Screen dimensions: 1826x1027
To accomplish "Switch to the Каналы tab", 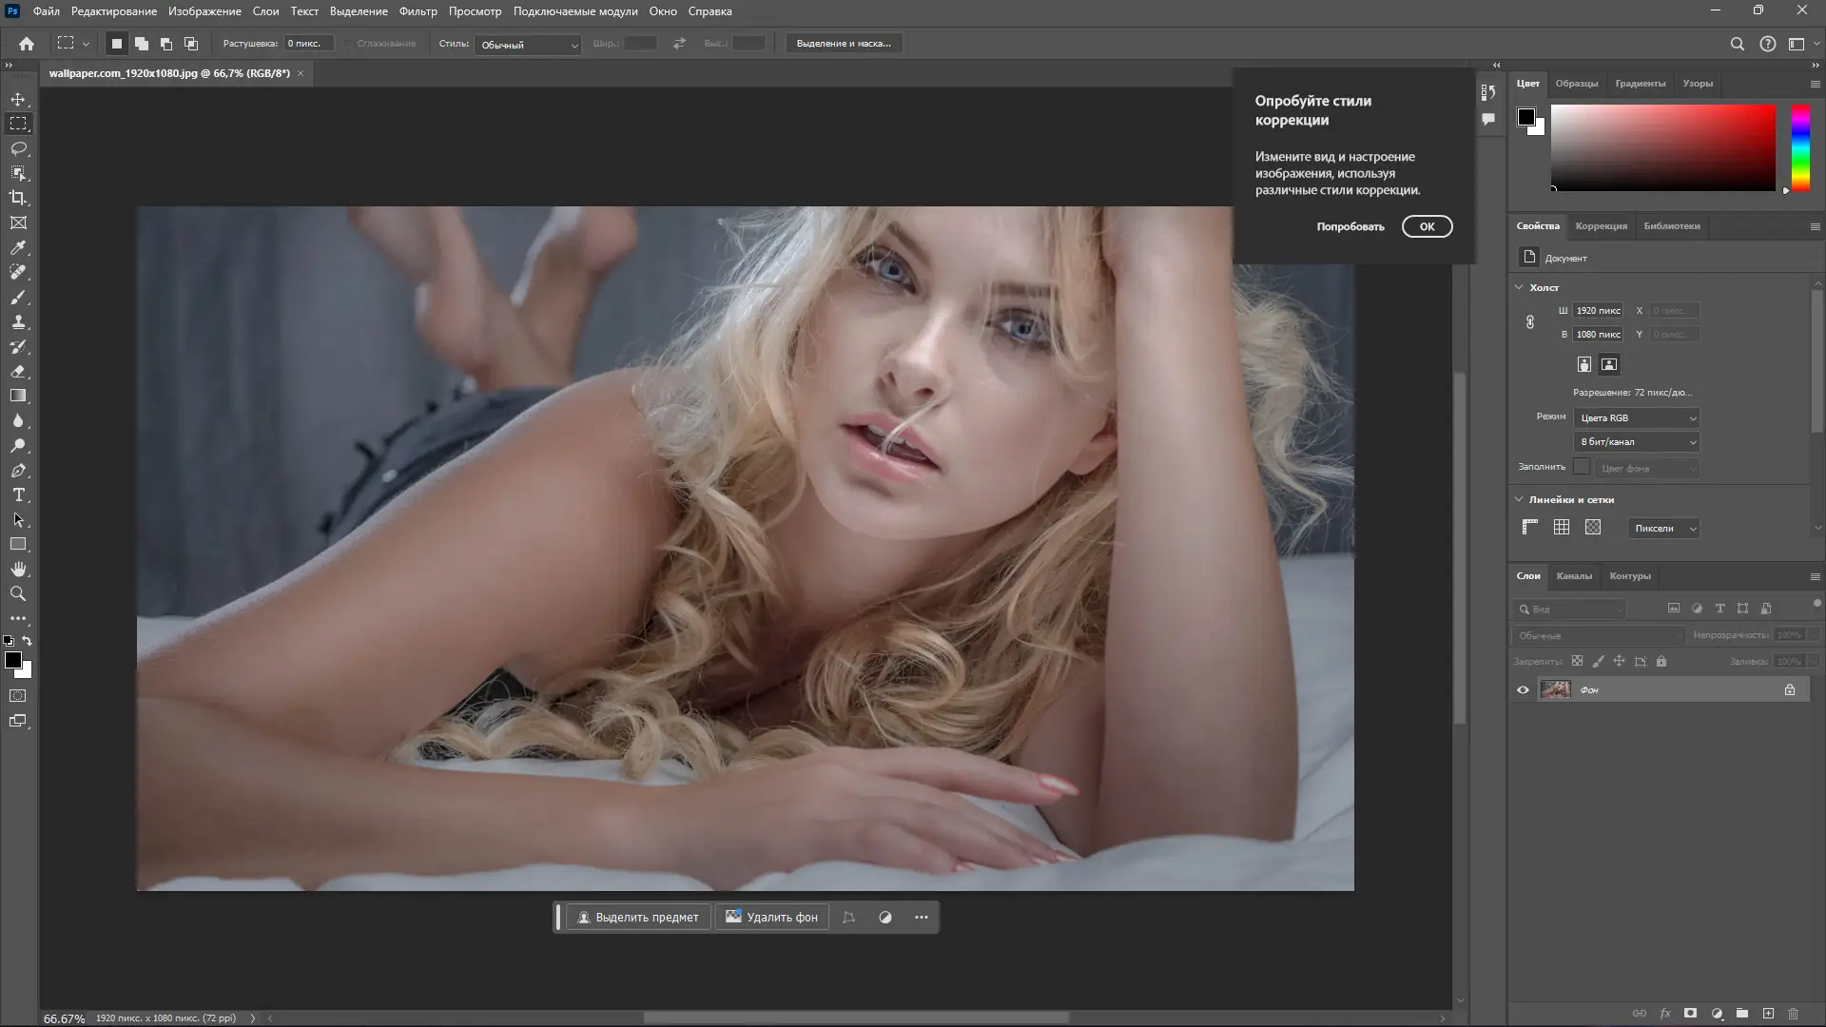I will (1574, 575).
